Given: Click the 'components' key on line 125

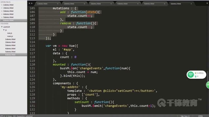Looking at the screenshot, I should (x=62, y=84).
